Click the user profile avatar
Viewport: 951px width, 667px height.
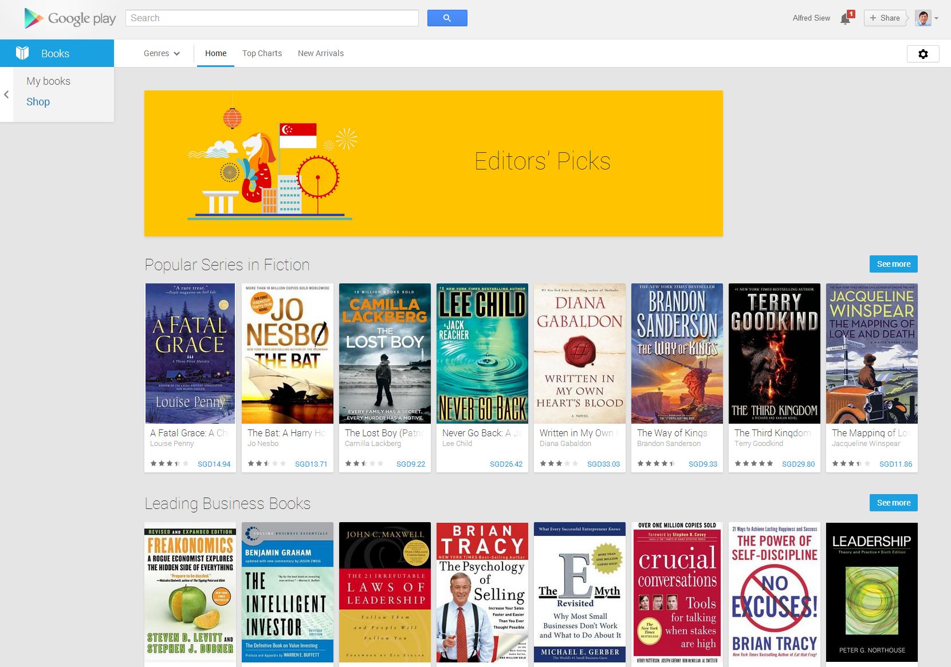(x=923, y=18)
